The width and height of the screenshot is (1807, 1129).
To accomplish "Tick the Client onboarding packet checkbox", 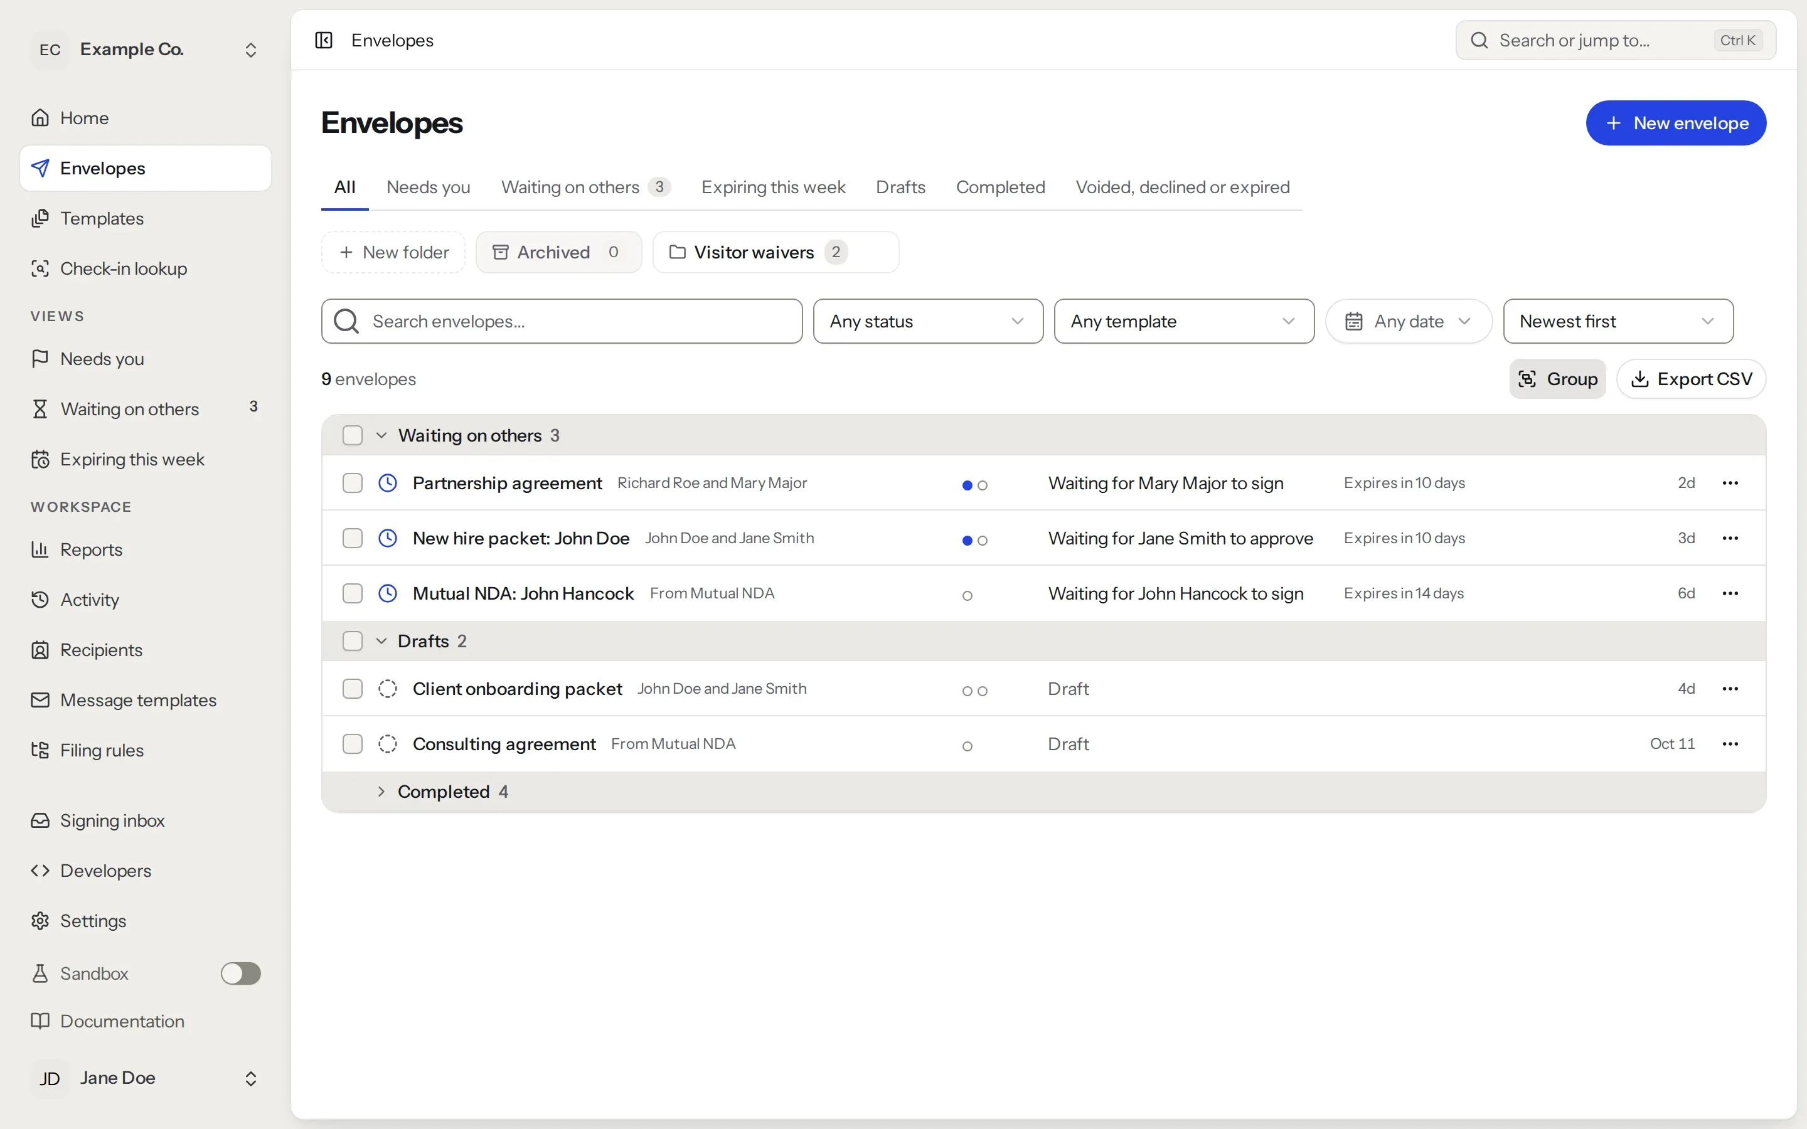I will pos(353,689).
